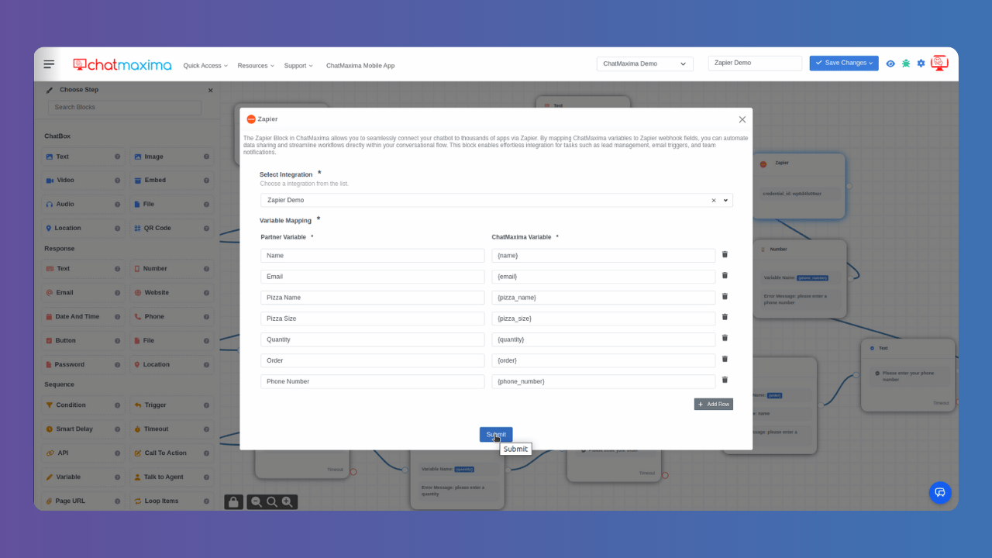Select the Timeout block

click(171, 429)
